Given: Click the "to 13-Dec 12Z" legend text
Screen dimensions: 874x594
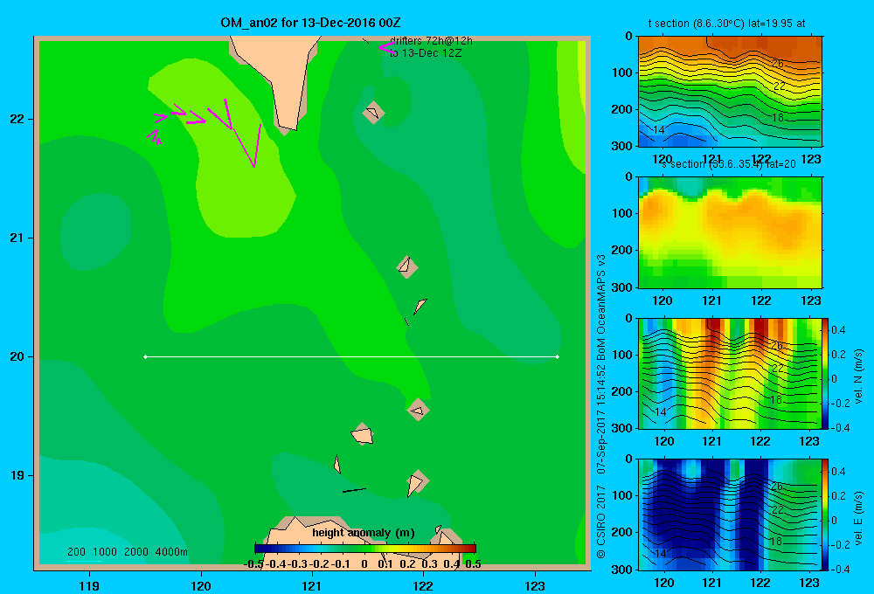Looking at the screenshot, I should pos(426,53).
